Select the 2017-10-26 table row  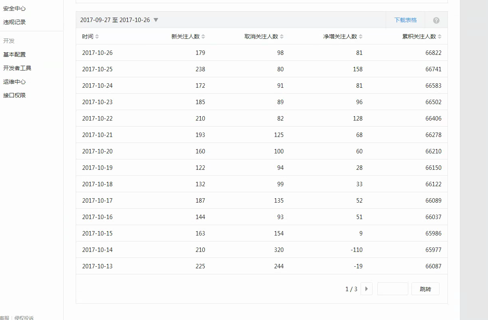tap(262, 52)
